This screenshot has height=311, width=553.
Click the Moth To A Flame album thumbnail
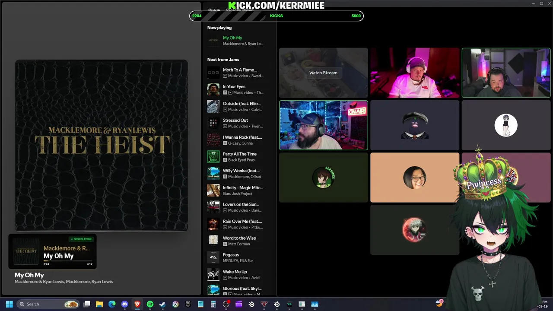click(x=213, y=73)
